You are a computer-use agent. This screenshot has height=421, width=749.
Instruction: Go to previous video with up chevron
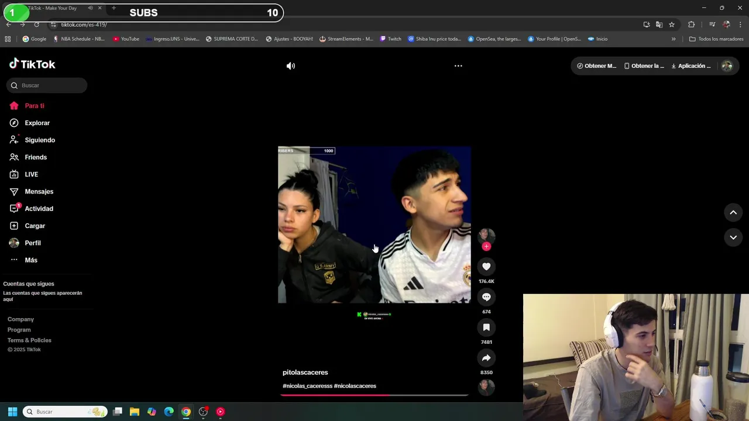pyautogui.click(x=733, y=213)
